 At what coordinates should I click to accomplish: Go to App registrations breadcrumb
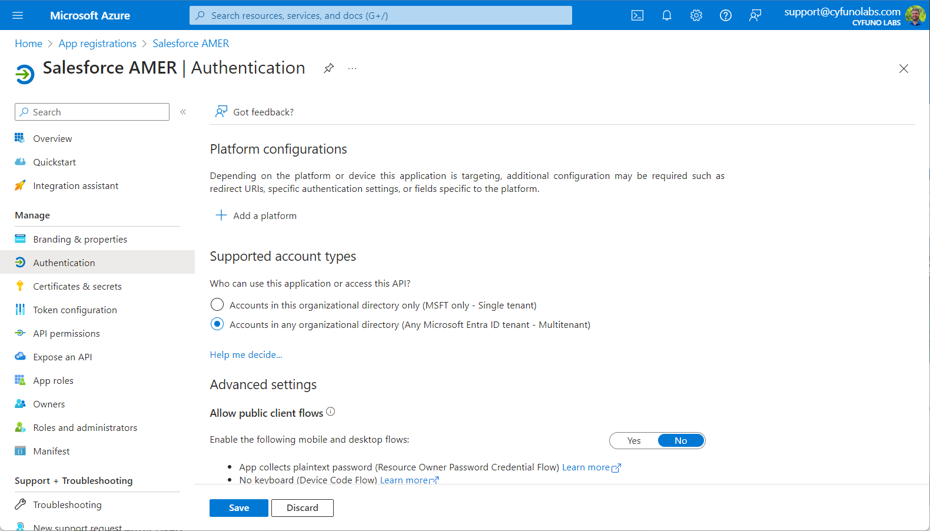tap(97, 44)
